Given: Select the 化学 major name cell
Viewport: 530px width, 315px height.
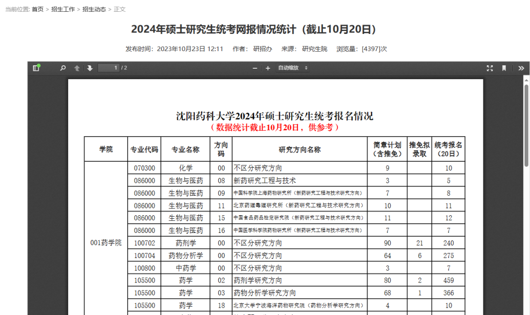Looking at the screenshot, I should pyautogui.click(x=185, y=168).
